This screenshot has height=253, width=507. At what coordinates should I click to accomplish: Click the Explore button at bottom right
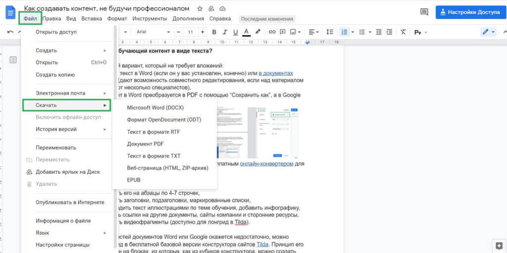point(498,245)
